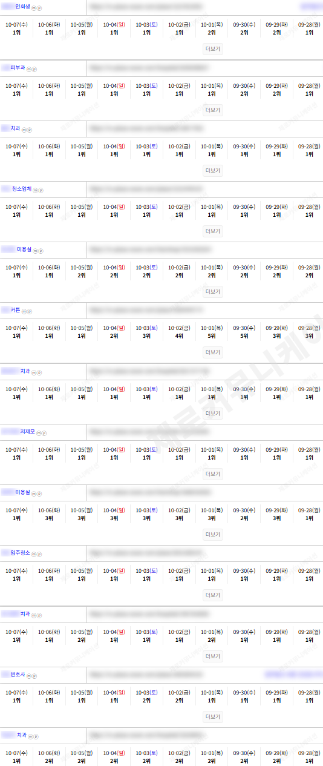Open the 입주청소 keyword link
Image resolution: width=323 pixels, height=766 pixels.
tap(20, 553)
